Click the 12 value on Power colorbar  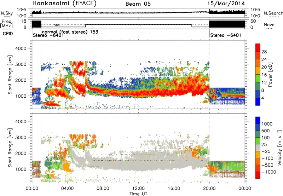(x=264, y=83)
